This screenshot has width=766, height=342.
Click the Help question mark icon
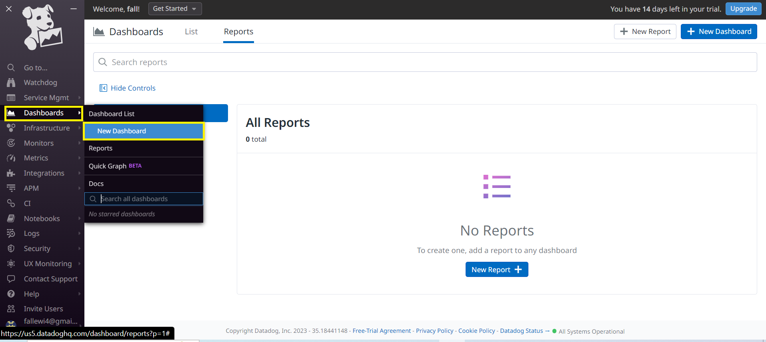click(11, 294)
